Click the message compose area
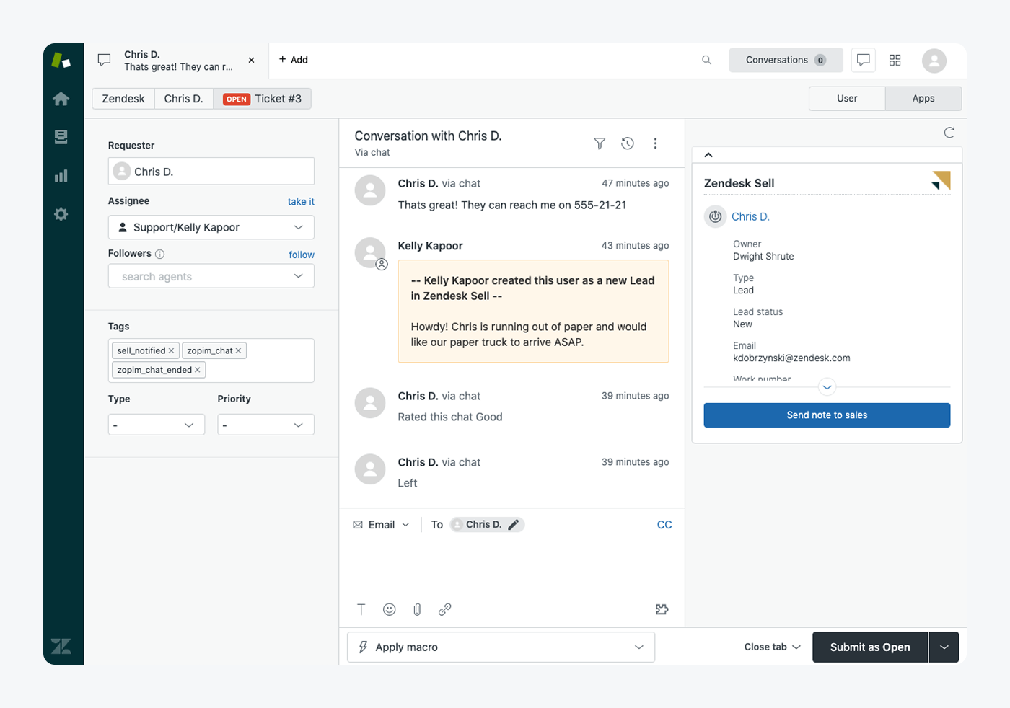 coord(511,566)
